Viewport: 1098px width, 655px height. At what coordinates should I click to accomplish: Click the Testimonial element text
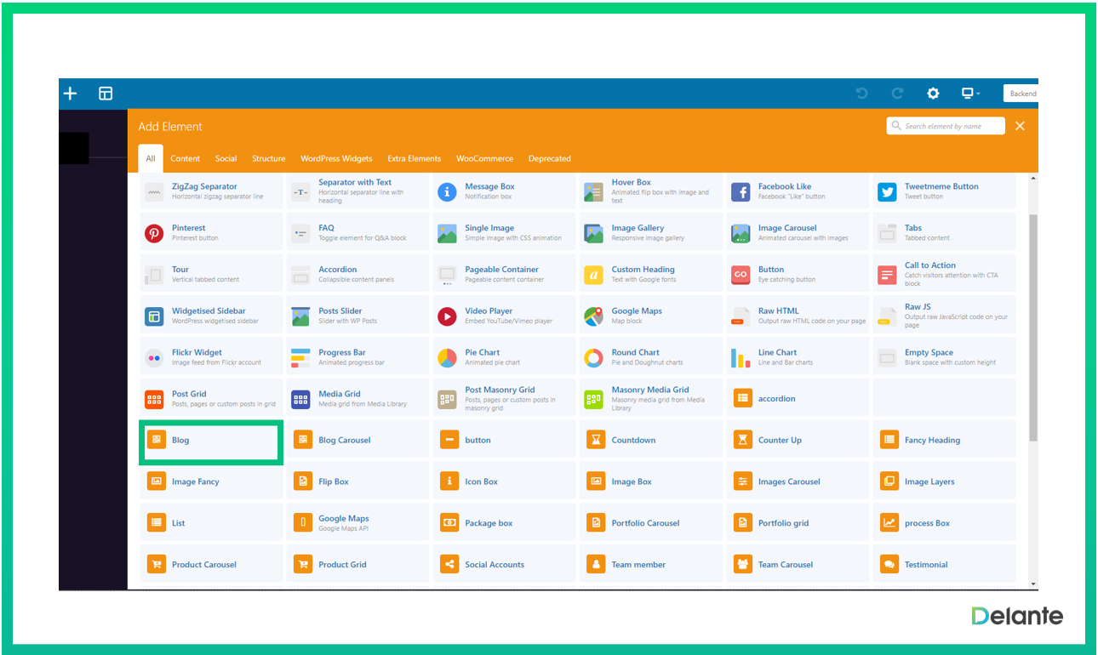click(x=926, y=565)
